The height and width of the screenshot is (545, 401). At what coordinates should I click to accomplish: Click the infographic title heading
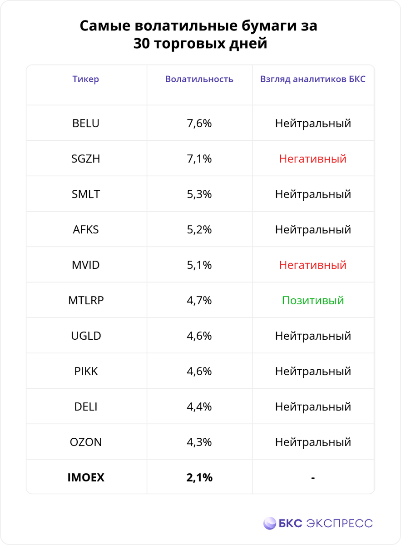[x=198, y=35]
